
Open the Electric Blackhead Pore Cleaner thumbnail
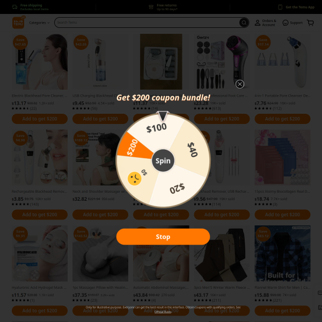coord(40,62)
